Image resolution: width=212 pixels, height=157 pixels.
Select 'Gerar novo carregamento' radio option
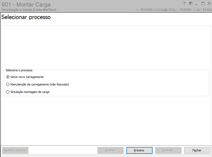tap(8, 77)
